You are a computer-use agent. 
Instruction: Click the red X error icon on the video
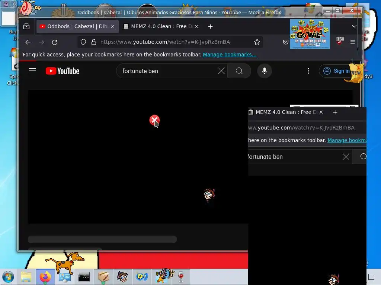click(154, 120)
